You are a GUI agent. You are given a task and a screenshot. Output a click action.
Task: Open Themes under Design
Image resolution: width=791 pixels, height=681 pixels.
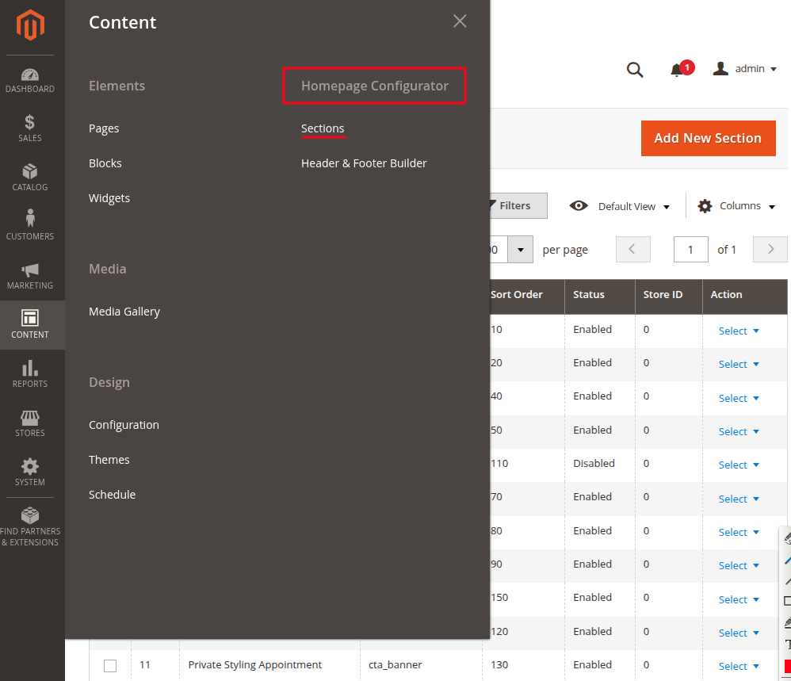tap(109, 460)
